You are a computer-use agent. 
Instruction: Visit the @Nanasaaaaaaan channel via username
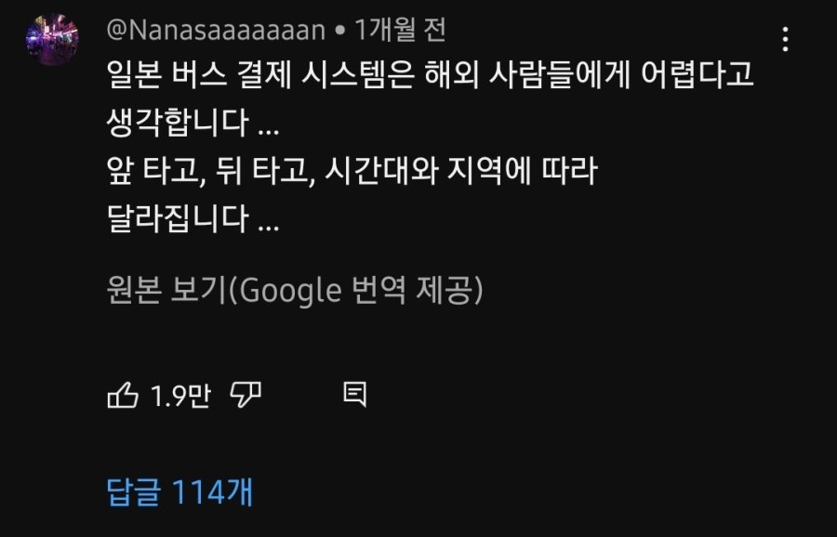[x=217, y=31]
